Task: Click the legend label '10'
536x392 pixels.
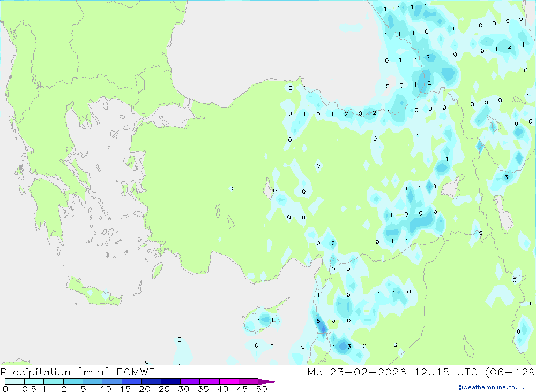Action: (x=106, y=389)
